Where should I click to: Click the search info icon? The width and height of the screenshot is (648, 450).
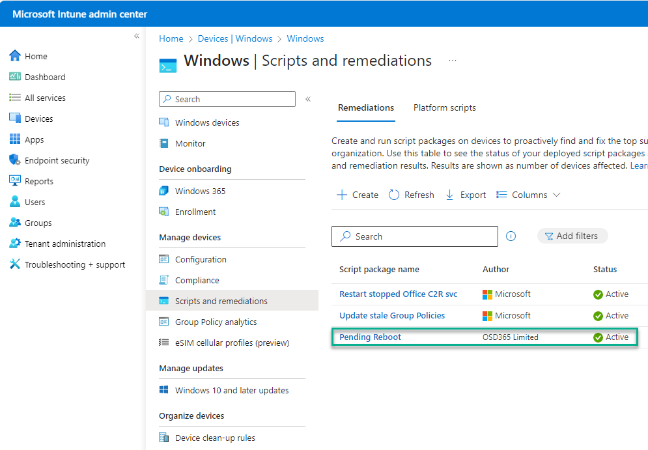[511, 236]
